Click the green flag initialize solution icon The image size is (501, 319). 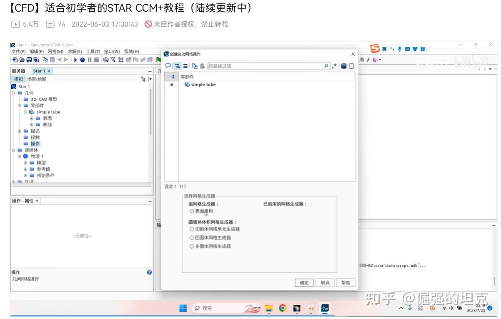[159, 60]
